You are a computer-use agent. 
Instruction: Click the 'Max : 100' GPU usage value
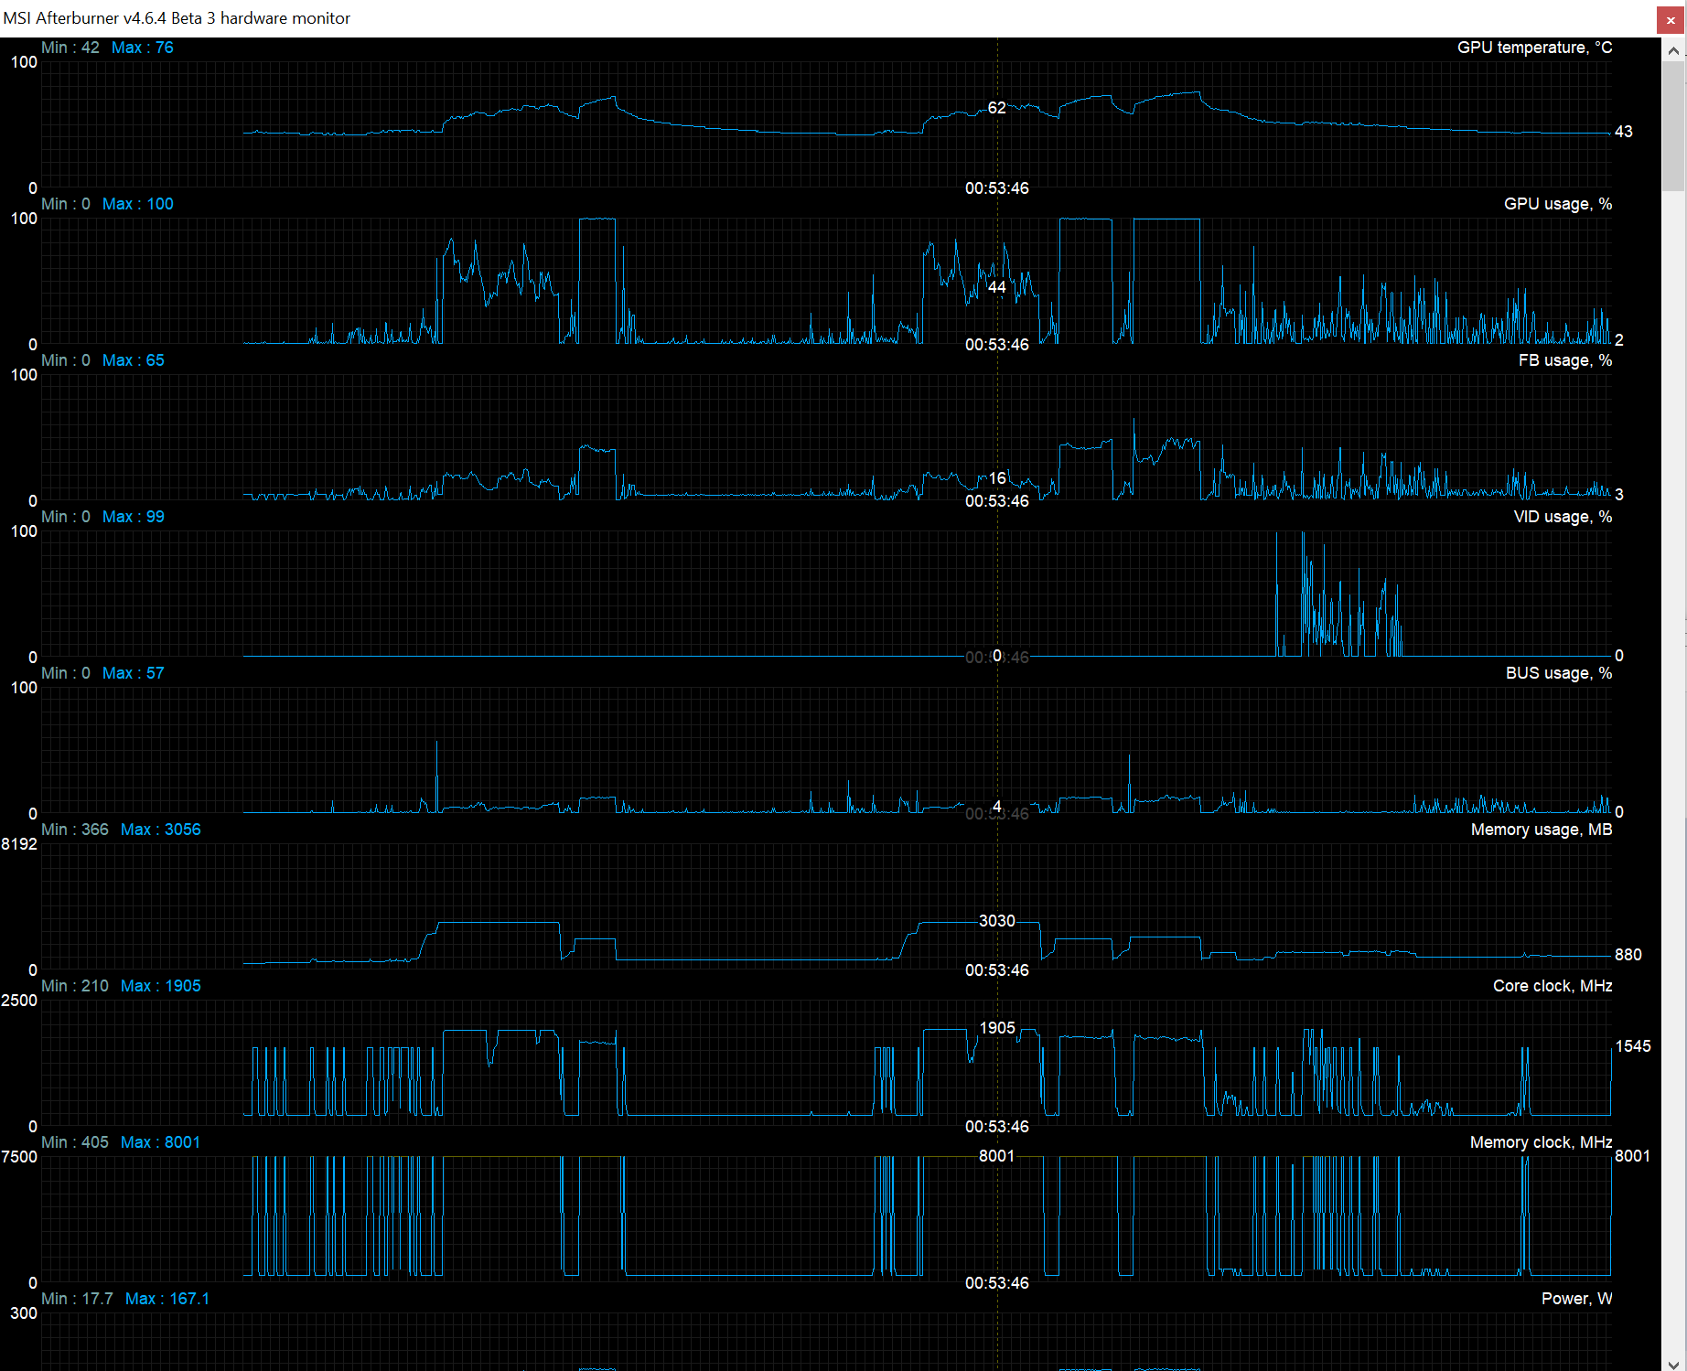click(137, 204)
